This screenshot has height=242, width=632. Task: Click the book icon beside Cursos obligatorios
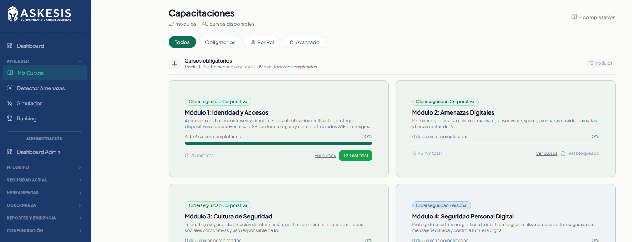coord(175,63)
